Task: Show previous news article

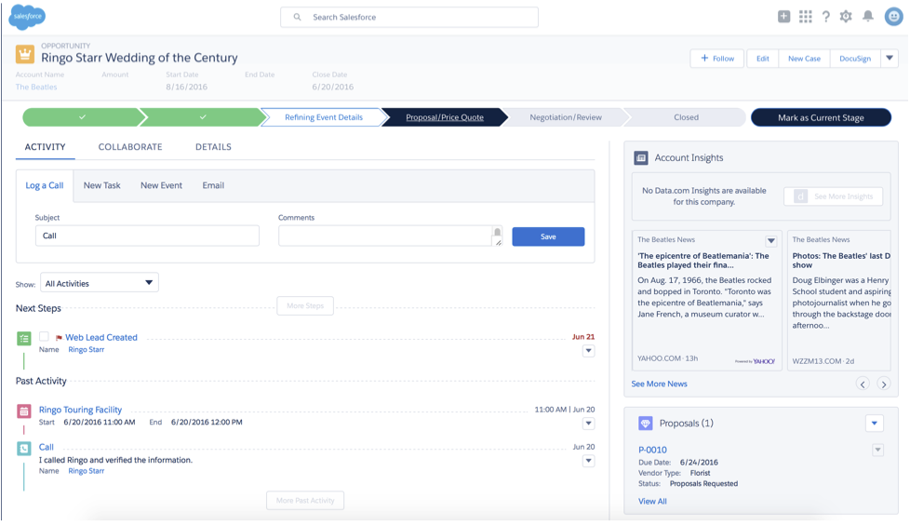Action: tap(863, 384)
